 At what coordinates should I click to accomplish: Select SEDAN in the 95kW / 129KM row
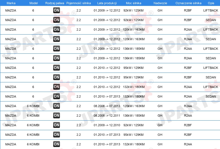click(211, 77)
